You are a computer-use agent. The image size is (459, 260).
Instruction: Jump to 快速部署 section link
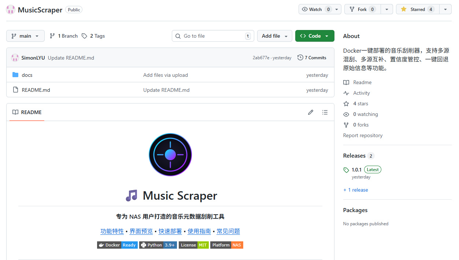[170, 231]
